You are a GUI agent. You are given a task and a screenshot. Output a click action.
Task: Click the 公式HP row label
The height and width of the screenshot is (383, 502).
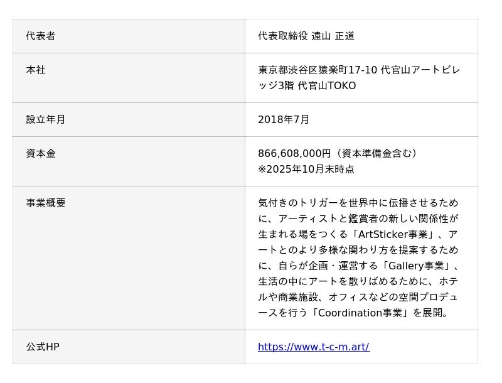click(x=43, y=347)
